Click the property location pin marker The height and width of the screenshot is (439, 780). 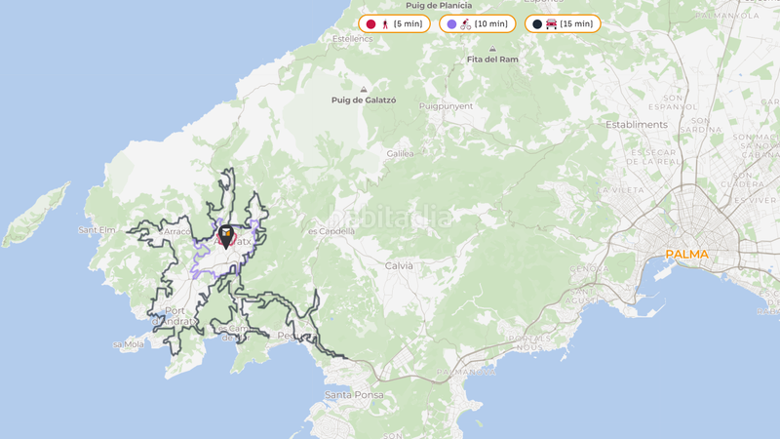pos(226,236)
